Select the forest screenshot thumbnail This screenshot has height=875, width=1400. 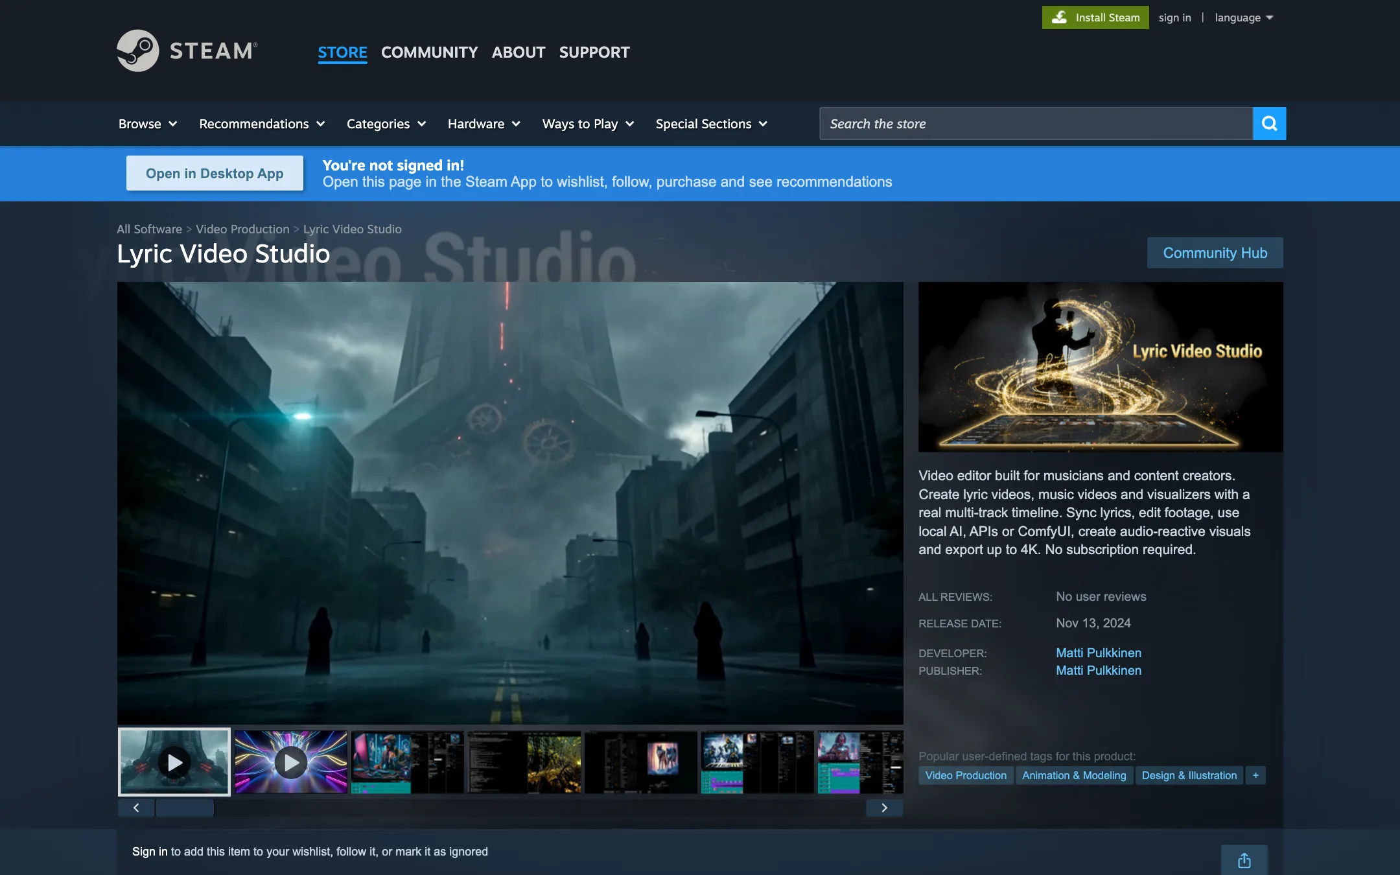pyautogui.click(x=524, y=762)
